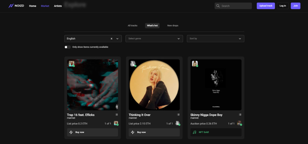The width and height of the screenshot is (308, 144).
Task: Click the Log in button
Action: pos(283,6)
